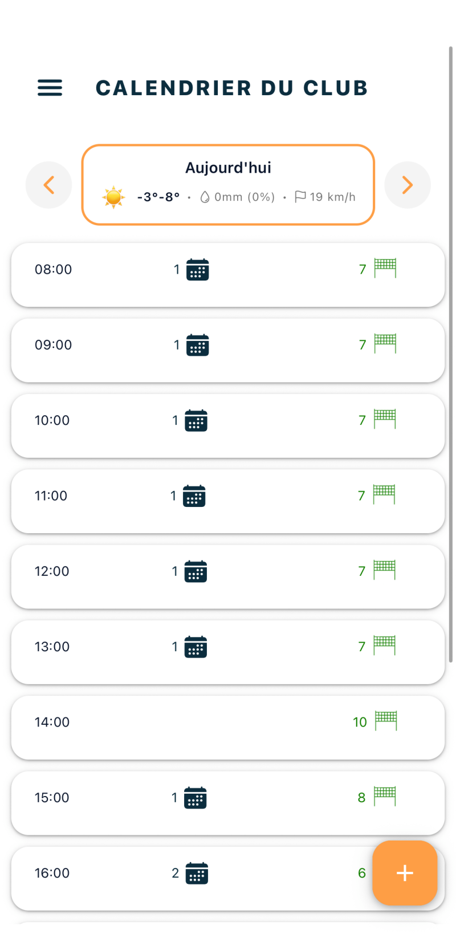Tap the orange add booking button
This screenshot has width=456, height=938.
[405, 872]
